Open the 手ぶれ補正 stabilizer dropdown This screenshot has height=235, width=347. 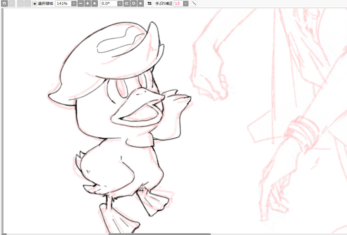[x=186, y=3]
